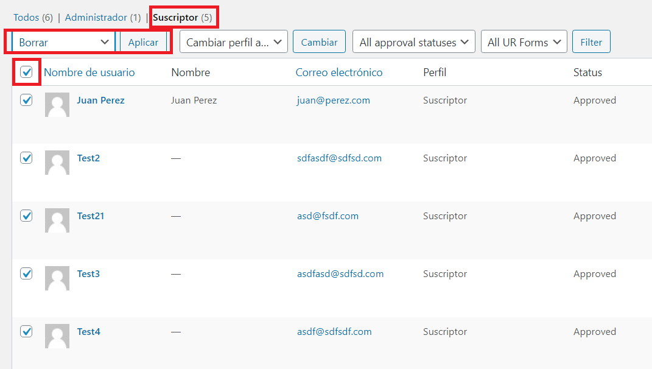The width and height of the screenshot is (652, 369).
Task: Click Juan Perez's avatar image
Action: [57, 105]
